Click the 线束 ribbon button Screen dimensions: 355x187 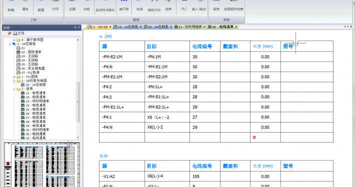(168, 9)
